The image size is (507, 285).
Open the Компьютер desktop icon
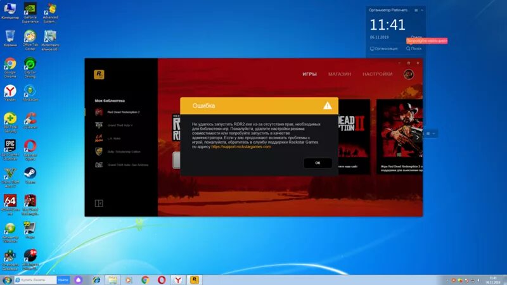10,11
